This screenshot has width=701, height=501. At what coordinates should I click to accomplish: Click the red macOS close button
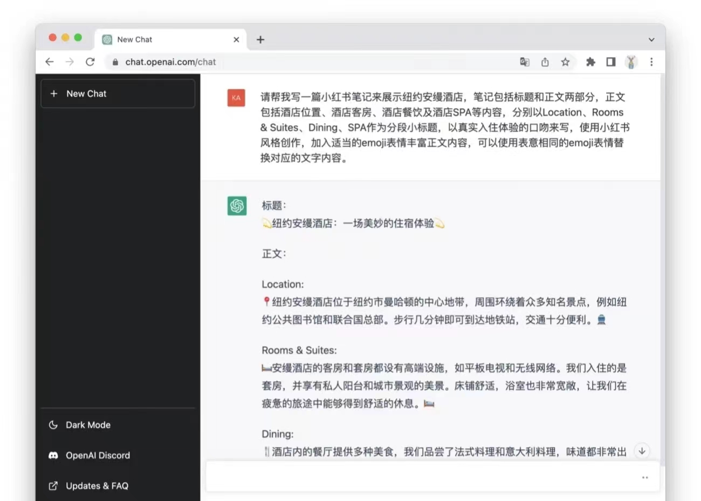(52, 37)
